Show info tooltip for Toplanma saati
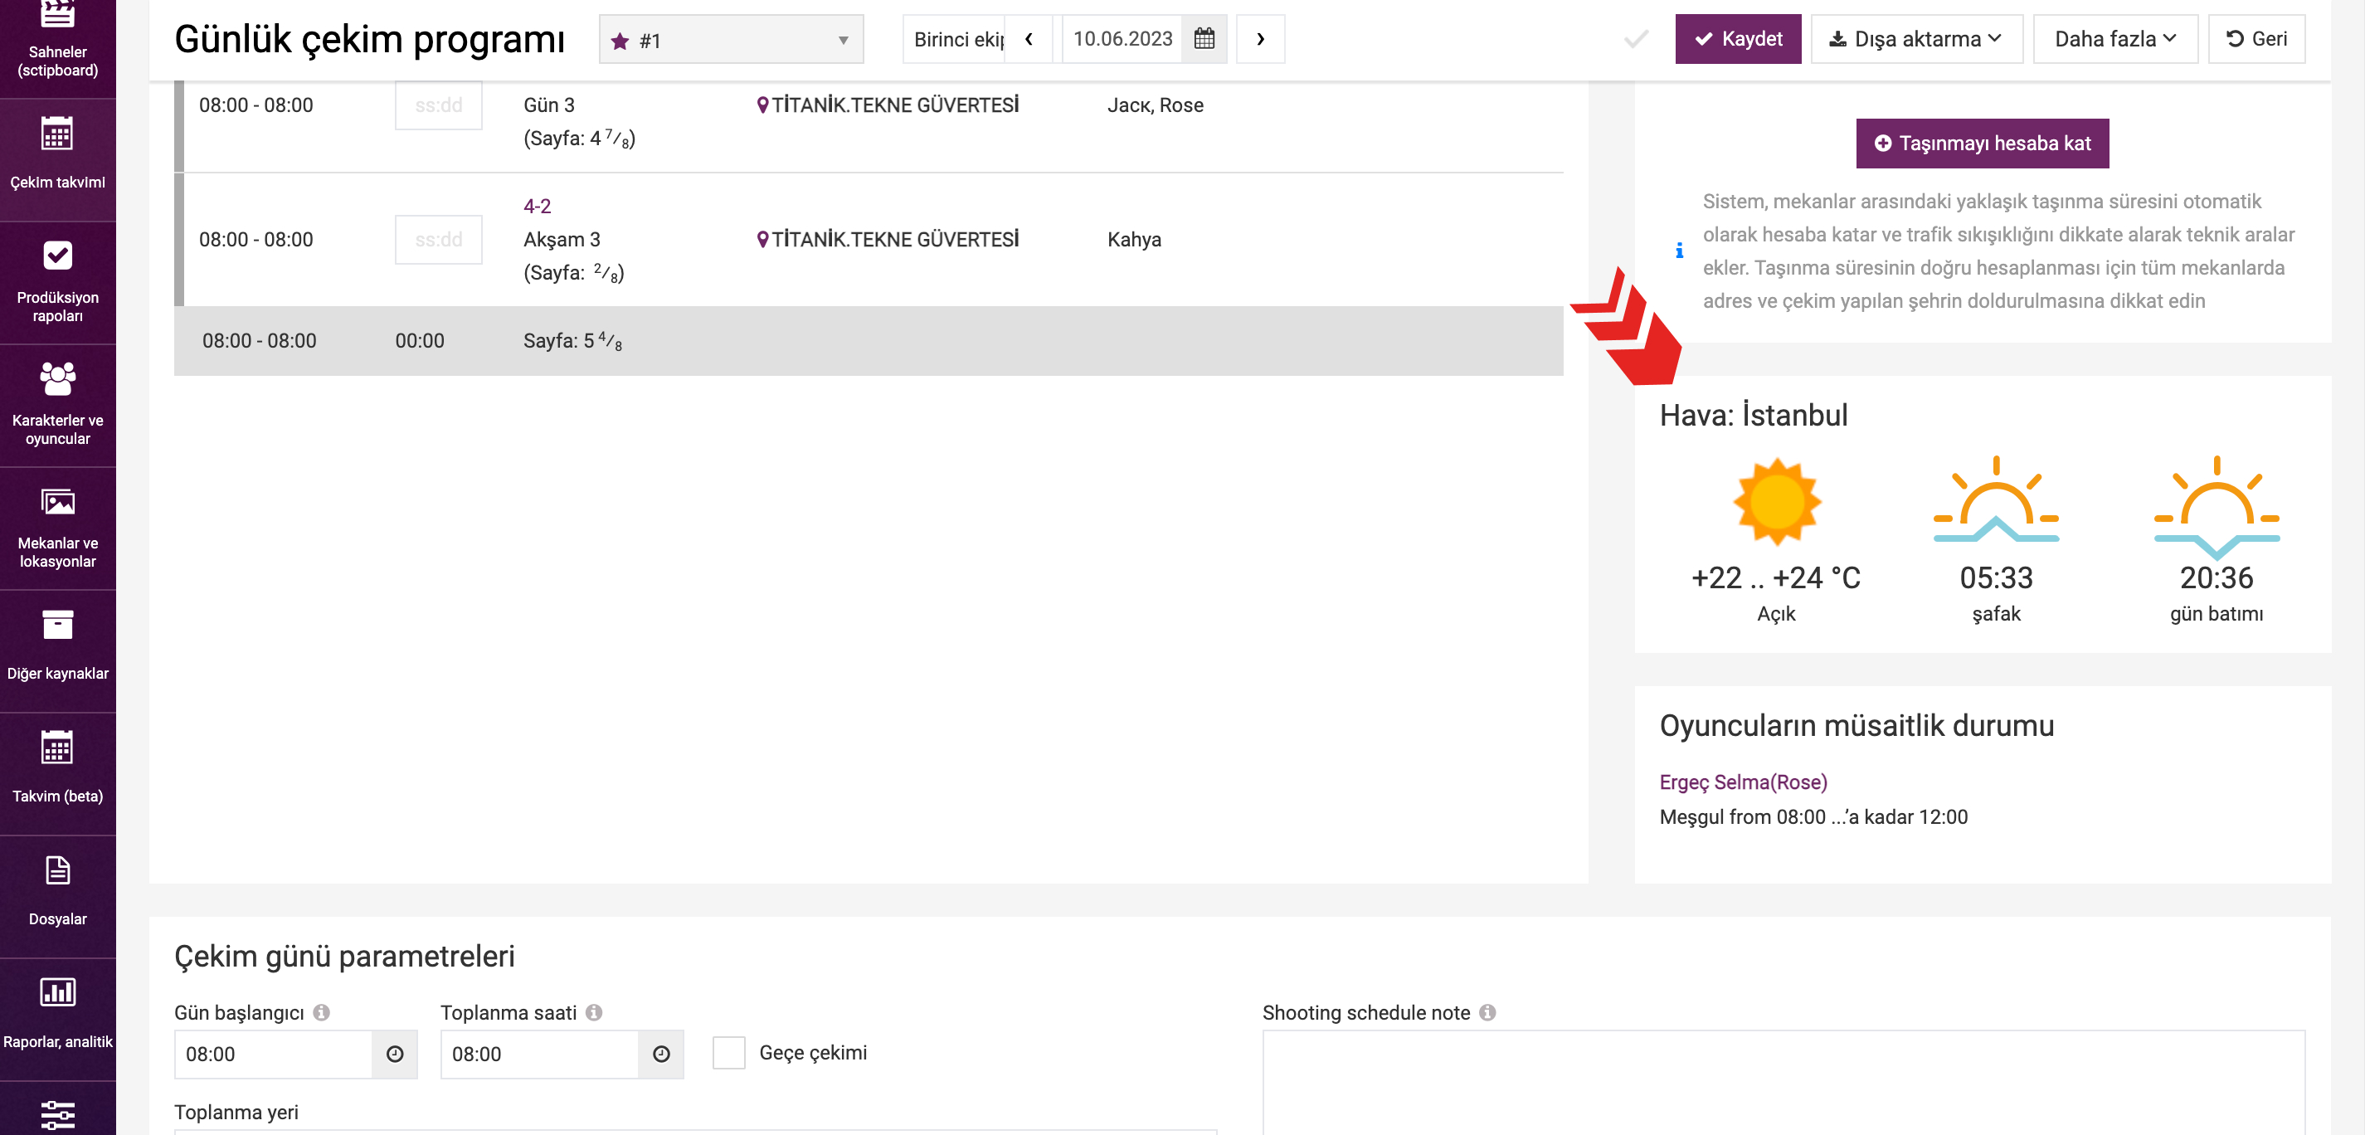 pos(594,1012)
